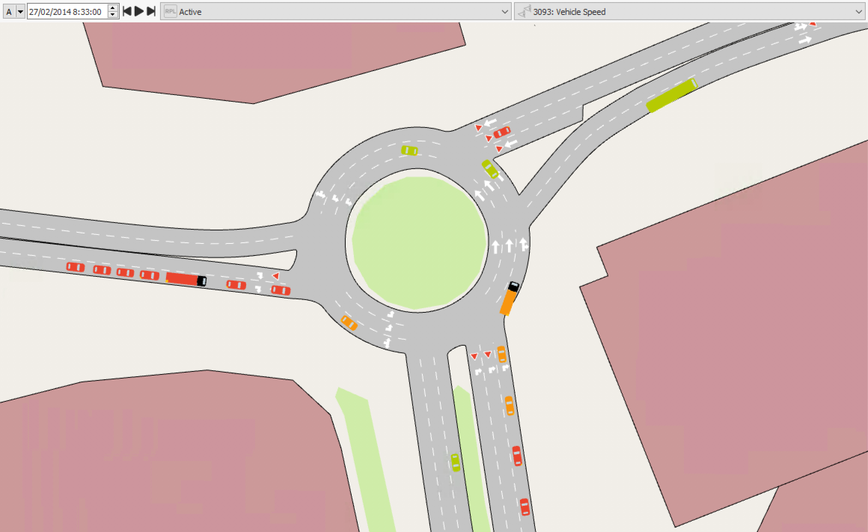
Task: Step forward to the next simulation frame
Action: pyautogui.click(x=151, y=12)
